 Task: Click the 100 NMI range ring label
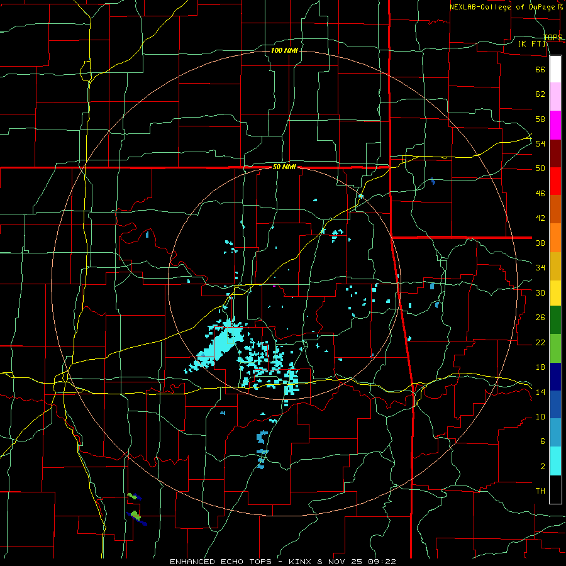[284, 50]
